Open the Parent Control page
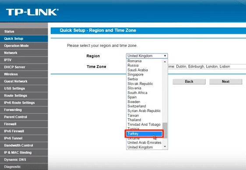 [24, 117]
